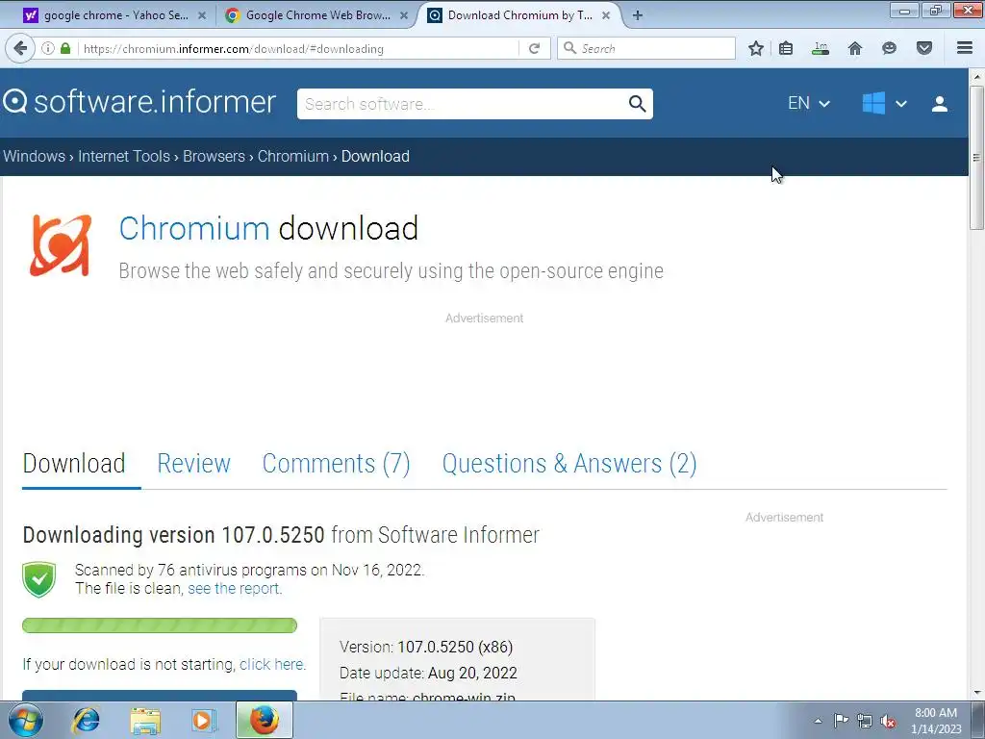Select the Download page tab
Screen dimensions: 985x739
[x=74, y=464]
